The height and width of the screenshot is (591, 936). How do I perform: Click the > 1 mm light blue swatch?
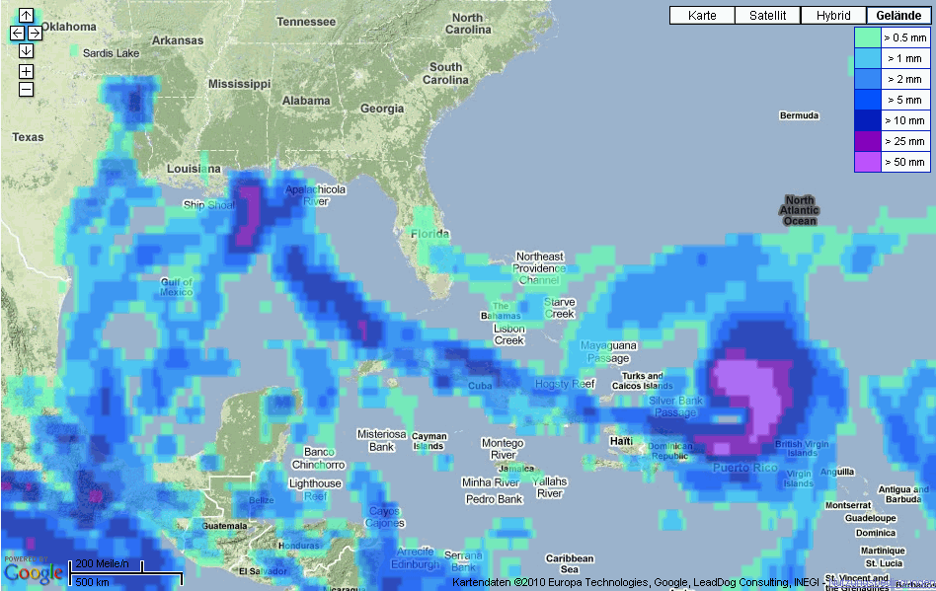867,58
